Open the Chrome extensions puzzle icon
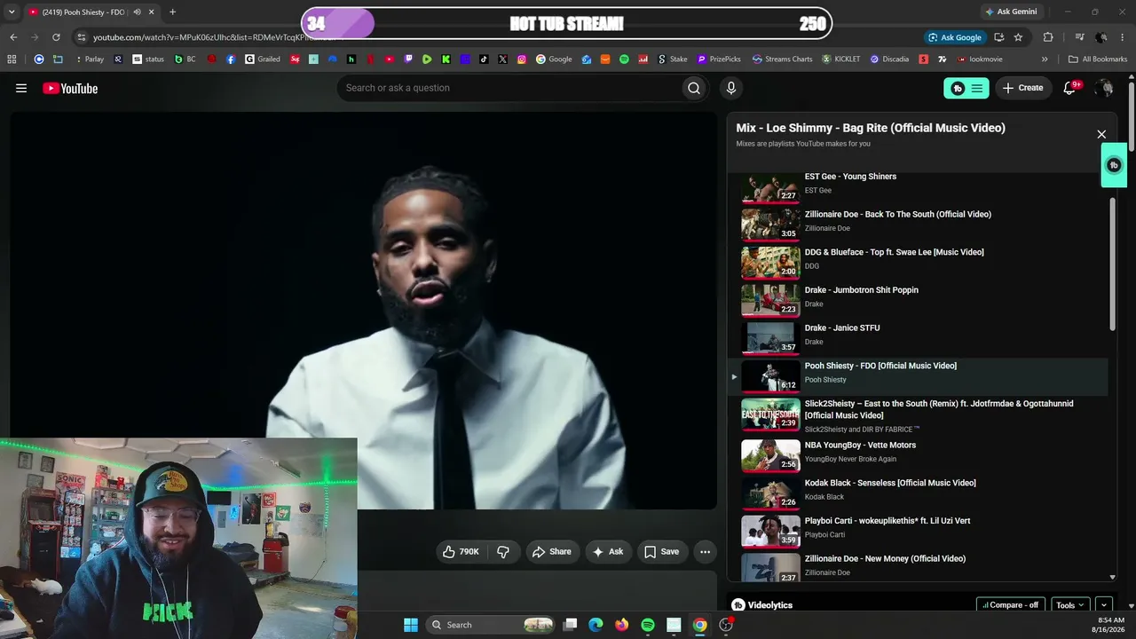 pyautogui.click(x=1048, y=37)
